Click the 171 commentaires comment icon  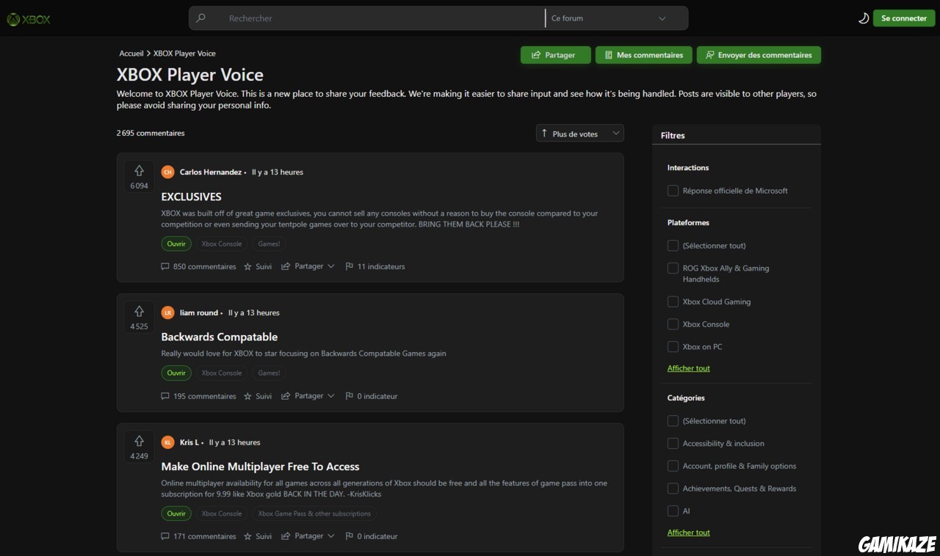(165, 536)
